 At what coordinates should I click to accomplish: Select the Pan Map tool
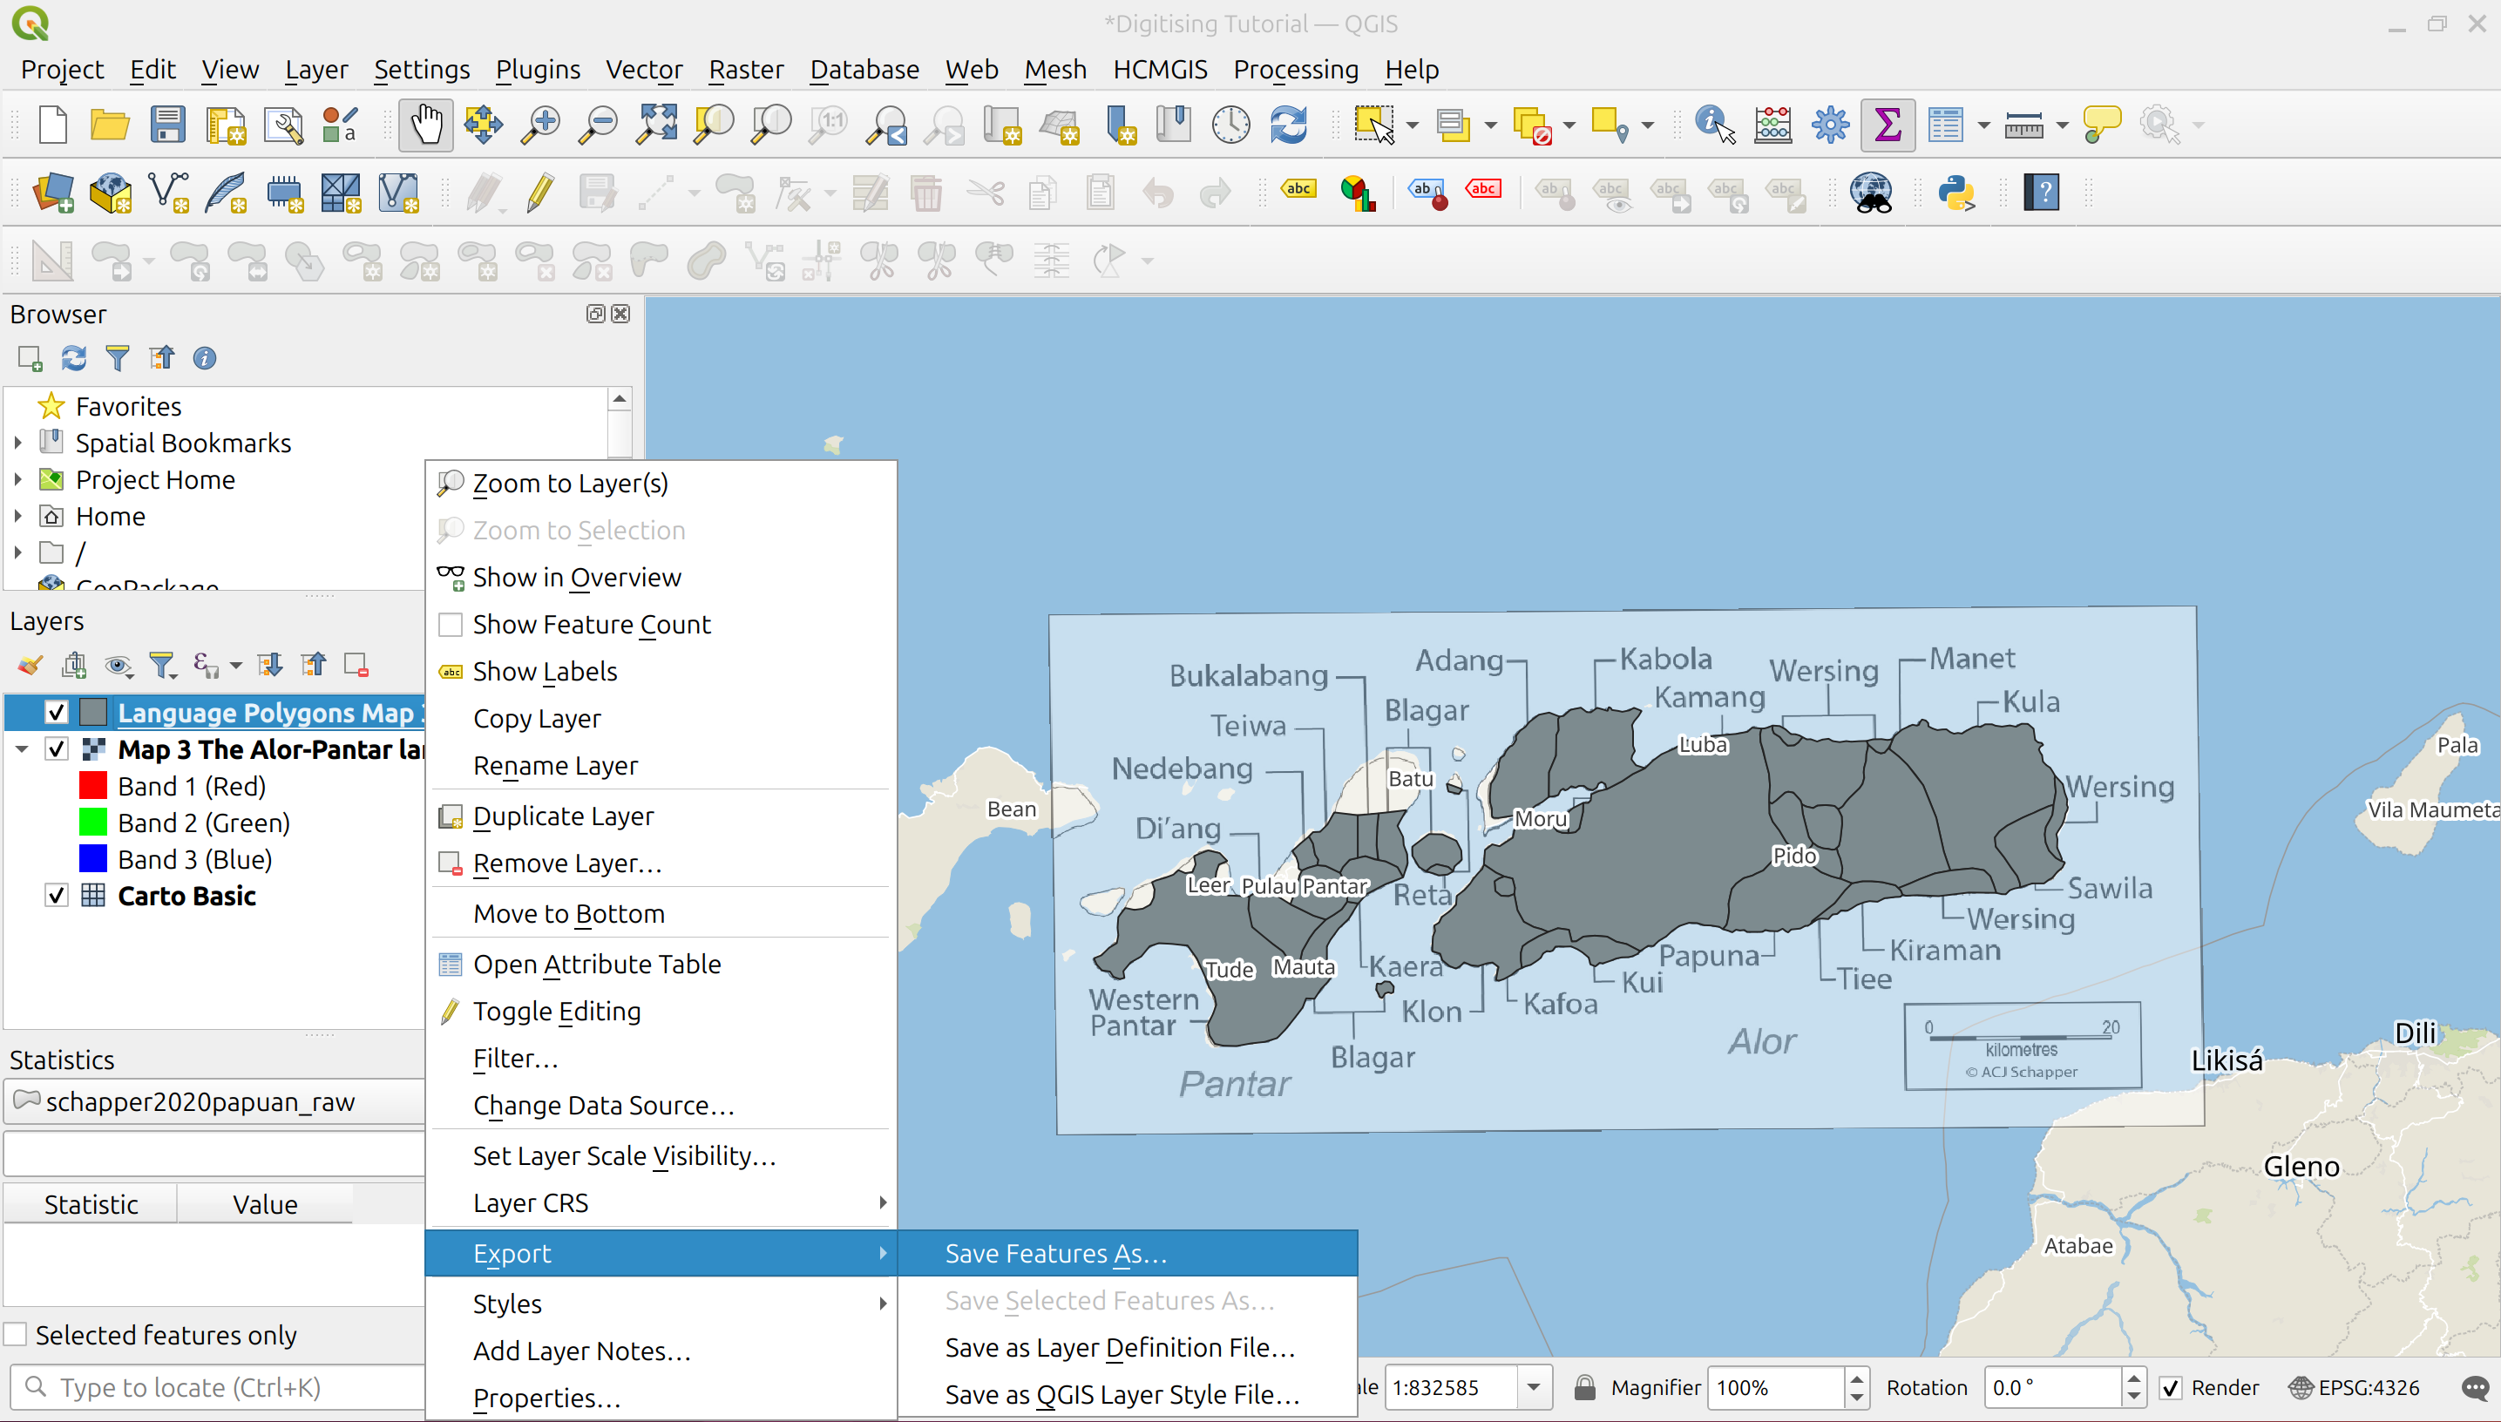pyautogui.click(x=426, y=124)
